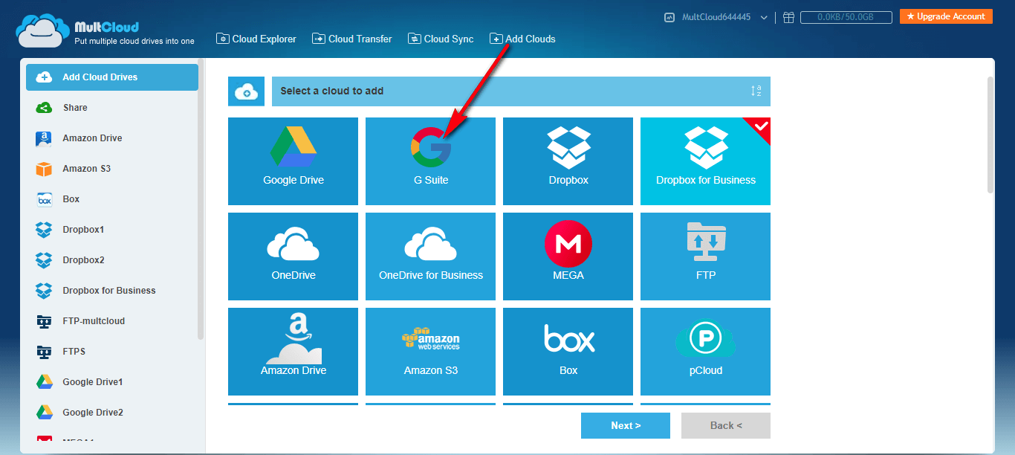
Task: Select the Google Drive cloud tile
Action: pyautogui.click(x=293, y=161)
